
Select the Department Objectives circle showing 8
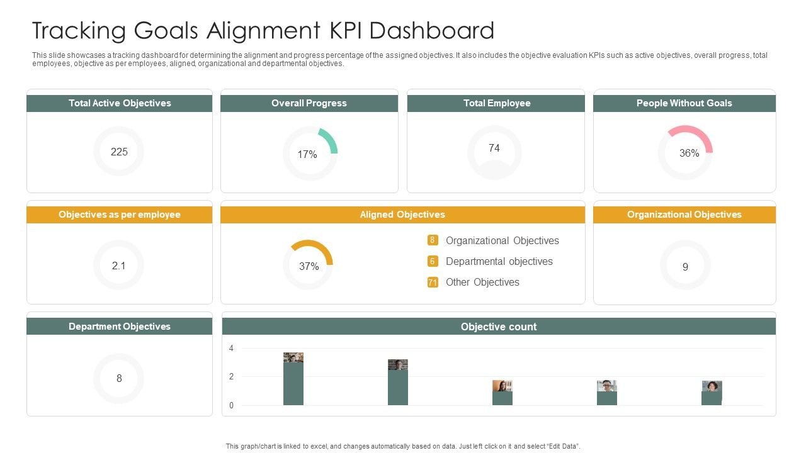118,378
